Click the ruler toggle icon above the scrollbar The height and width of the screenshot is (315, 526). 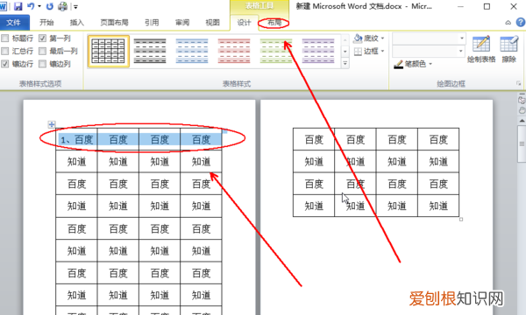point(522,100)
